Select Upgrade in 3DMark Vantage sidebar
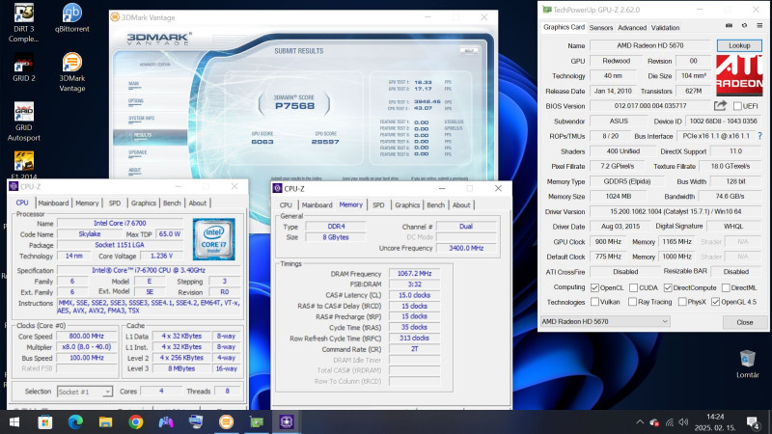The image size is (772, 434). tap(138, 152)
